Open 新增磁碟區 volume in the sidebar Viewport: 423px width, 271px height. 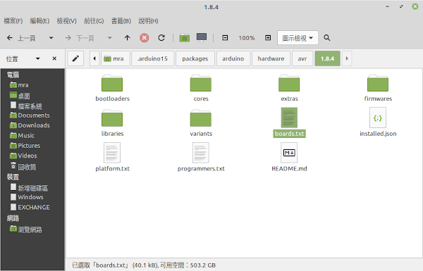click(29, 187)
